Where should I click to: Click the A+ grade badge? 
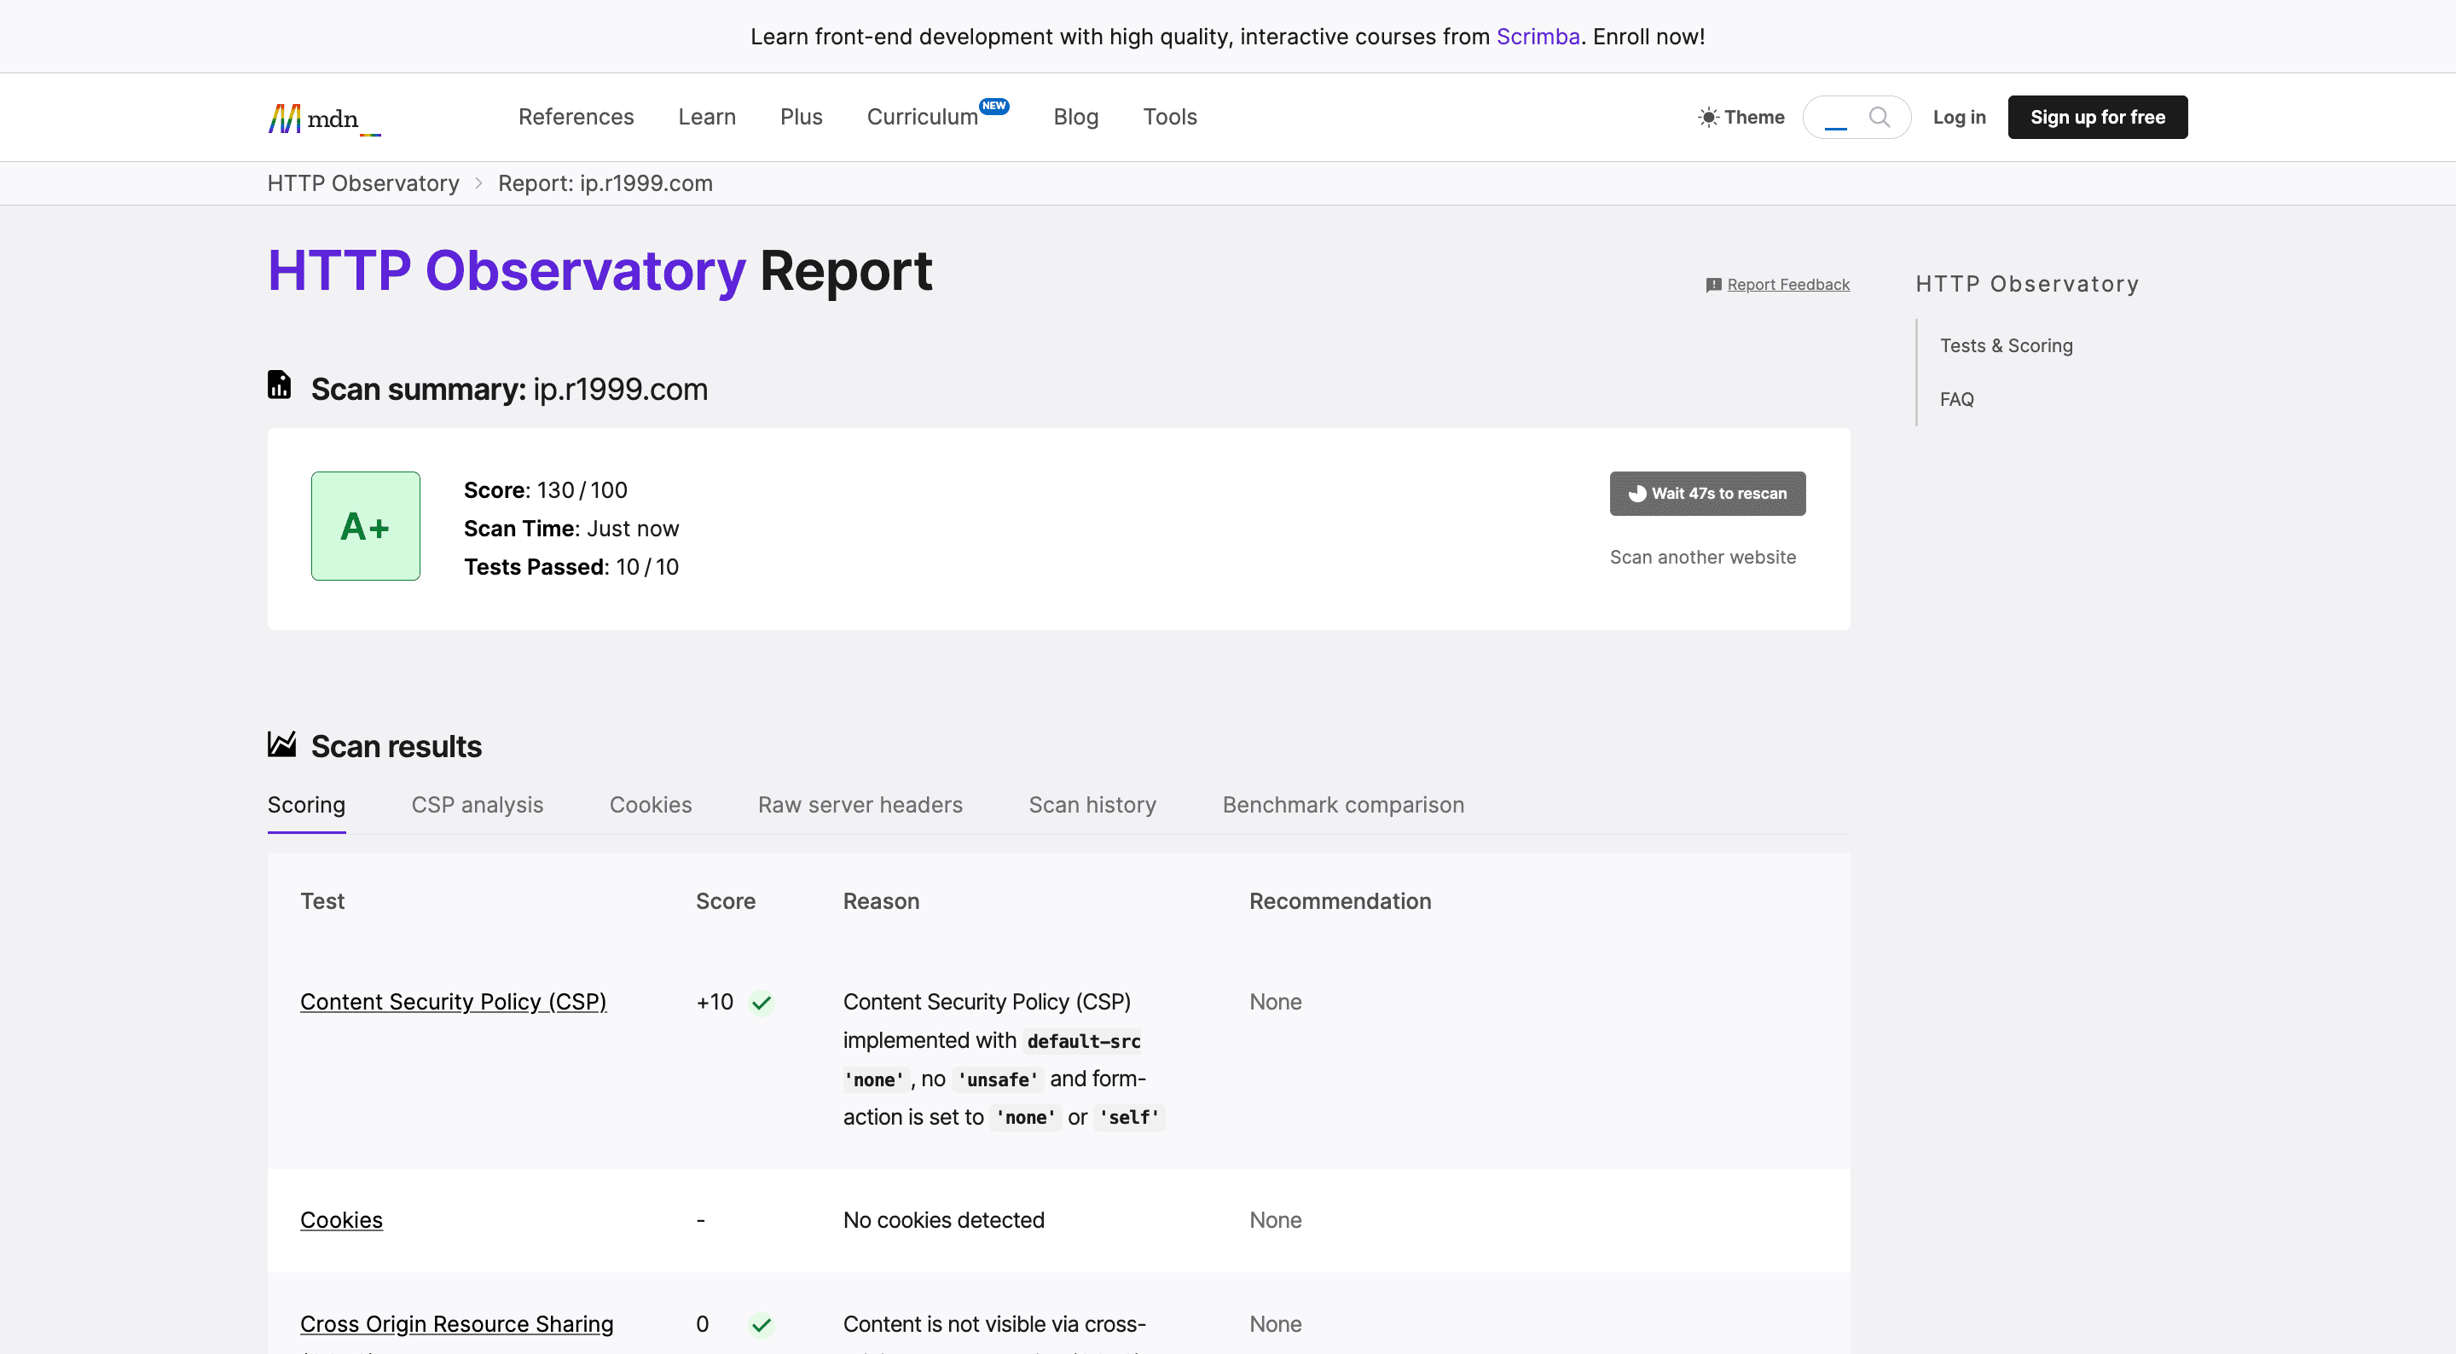coord(365,526)
